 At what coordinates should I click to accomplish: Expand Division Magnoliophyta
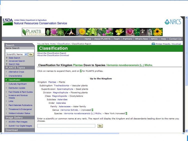60,93
